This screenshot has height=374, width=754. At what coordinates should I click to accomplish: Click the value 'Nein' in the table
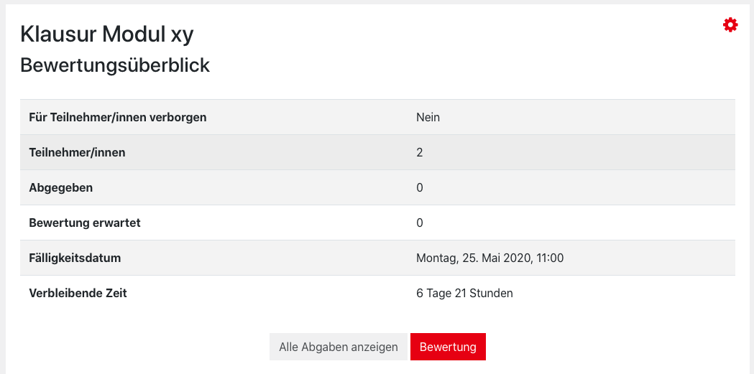pos(428,117)
